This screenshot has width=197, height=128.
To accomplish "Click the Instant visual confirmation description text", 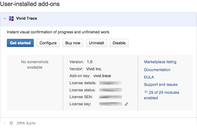I will [59, 32].
